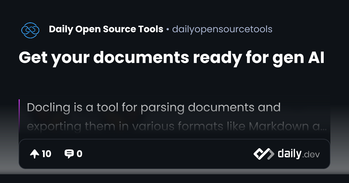349x183 pixels.
Task: Click the daily.dev logo icon
Action: coord(263,154)
